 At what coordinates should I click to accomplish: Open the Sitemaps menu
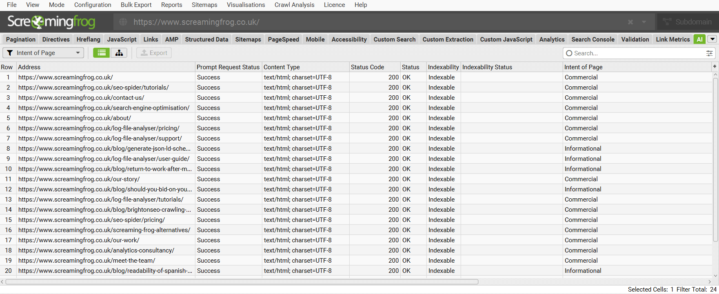(x=204, y=5)
